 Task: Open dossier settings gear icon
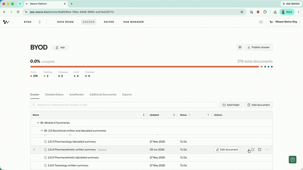[240, 47]
